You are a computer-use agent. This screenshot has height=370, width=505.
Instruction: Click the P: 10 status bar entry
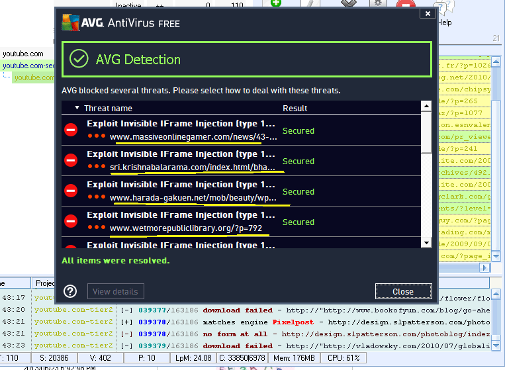(147, 358)
